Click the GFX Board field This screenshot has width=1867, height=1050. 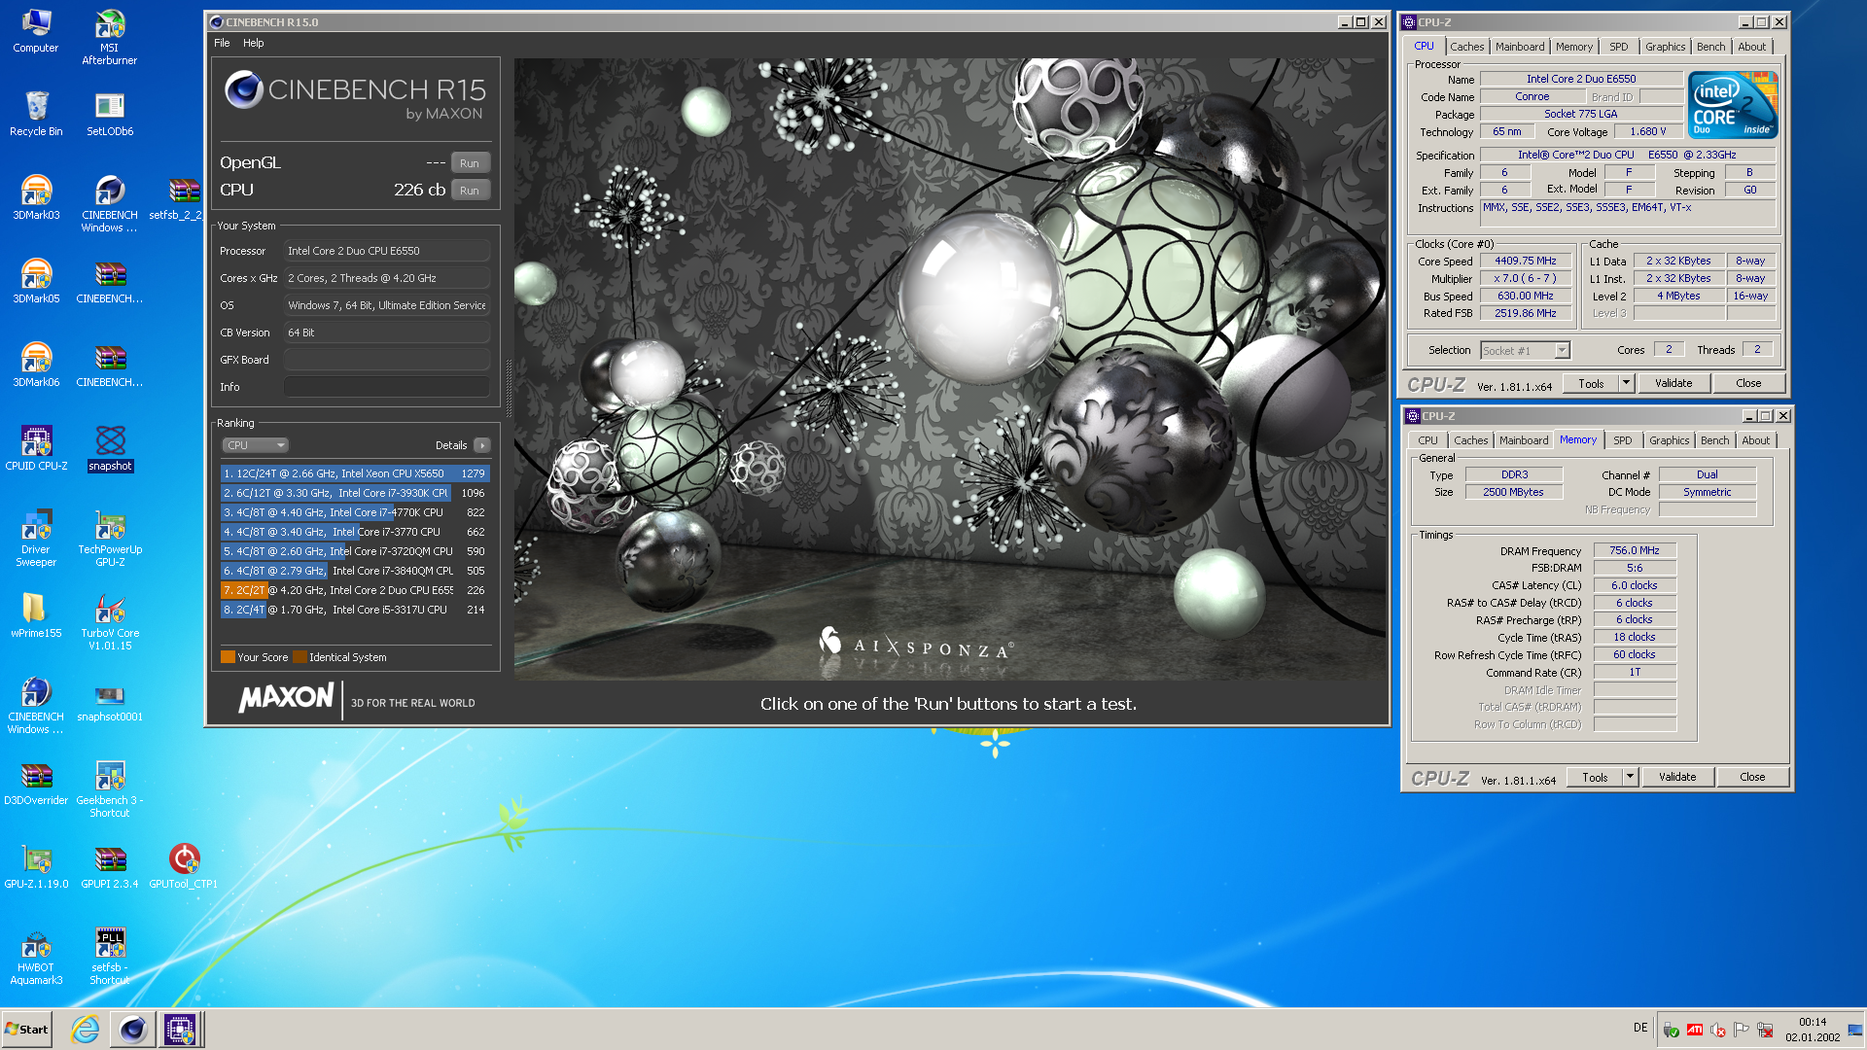coord(386,360)
